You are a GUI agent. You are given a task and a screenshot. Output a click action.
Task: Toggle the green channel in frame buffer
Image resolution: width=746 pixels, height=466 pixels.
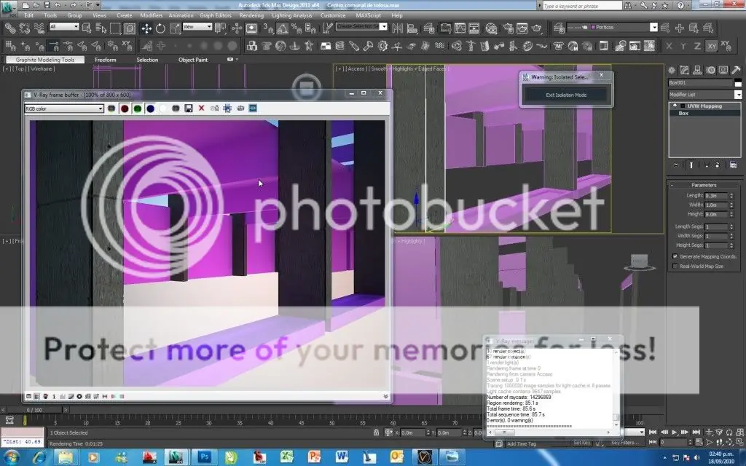138,108
